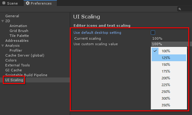192x115 pixels.
Task: Open Tile Palette preferences
Action: pyautogui.click(x=19, y=36)
